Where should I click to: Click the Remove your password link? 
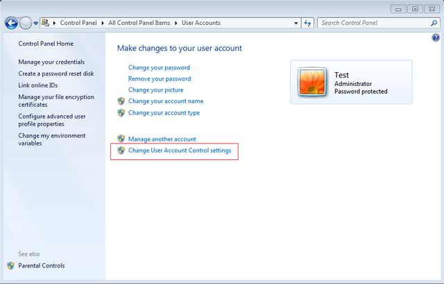click(160, 79)
